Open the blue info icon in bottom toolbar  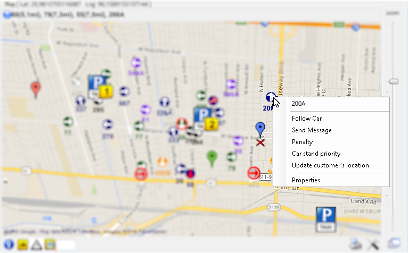(9, 244)
